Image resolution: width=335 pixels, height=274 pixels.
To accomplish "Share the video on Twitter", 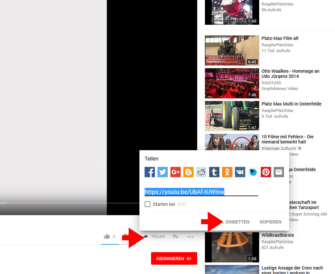I will [163, 172].
